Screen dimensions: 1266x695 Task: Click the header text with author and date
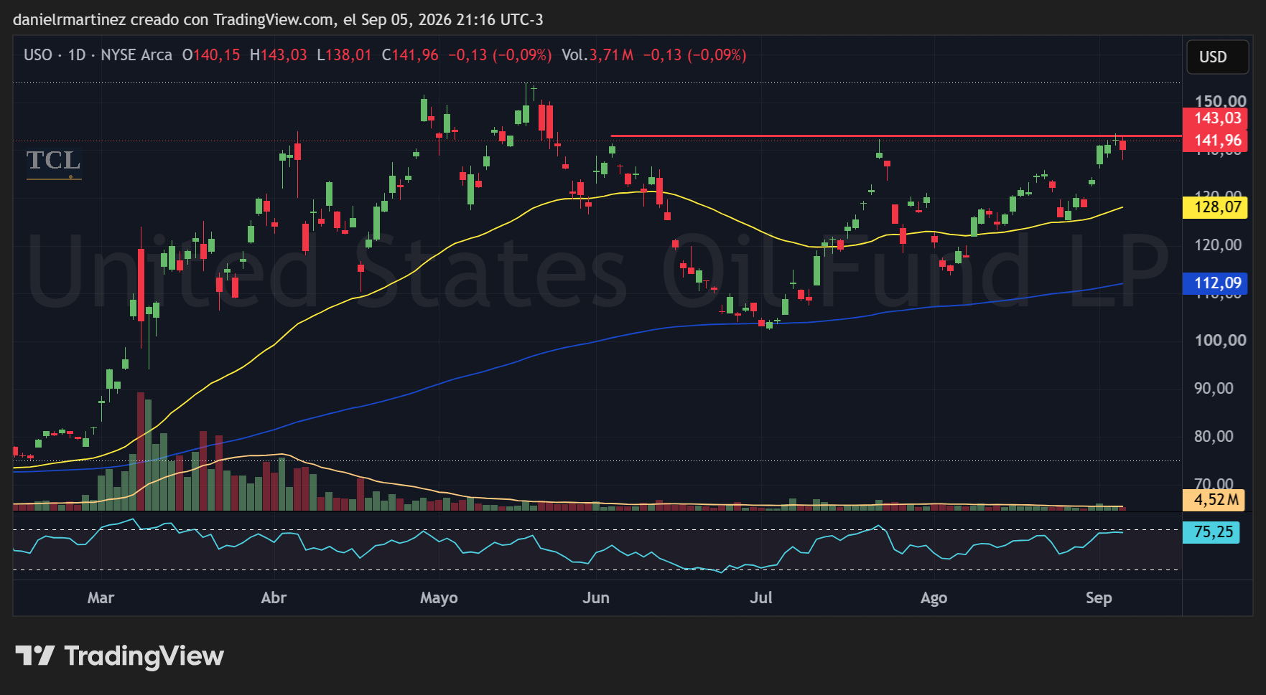pos(278,20)
